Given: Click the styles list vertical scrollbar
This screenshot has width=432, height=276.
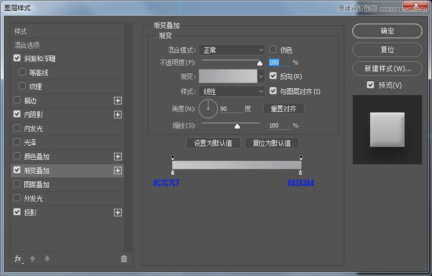Looking at the screenshot, I should tap(128, 137).
